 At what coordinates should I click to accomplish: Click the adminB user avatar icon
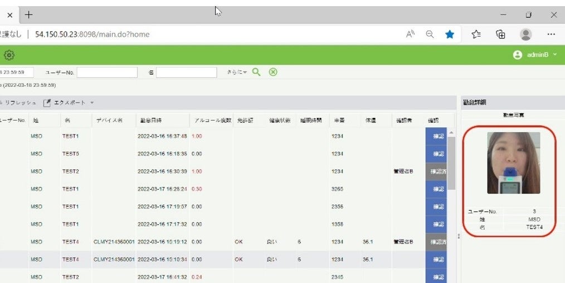[x=518, y=54]
